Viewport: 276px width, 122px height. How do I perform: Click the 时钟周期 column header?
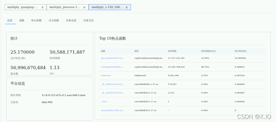[172, 51]
